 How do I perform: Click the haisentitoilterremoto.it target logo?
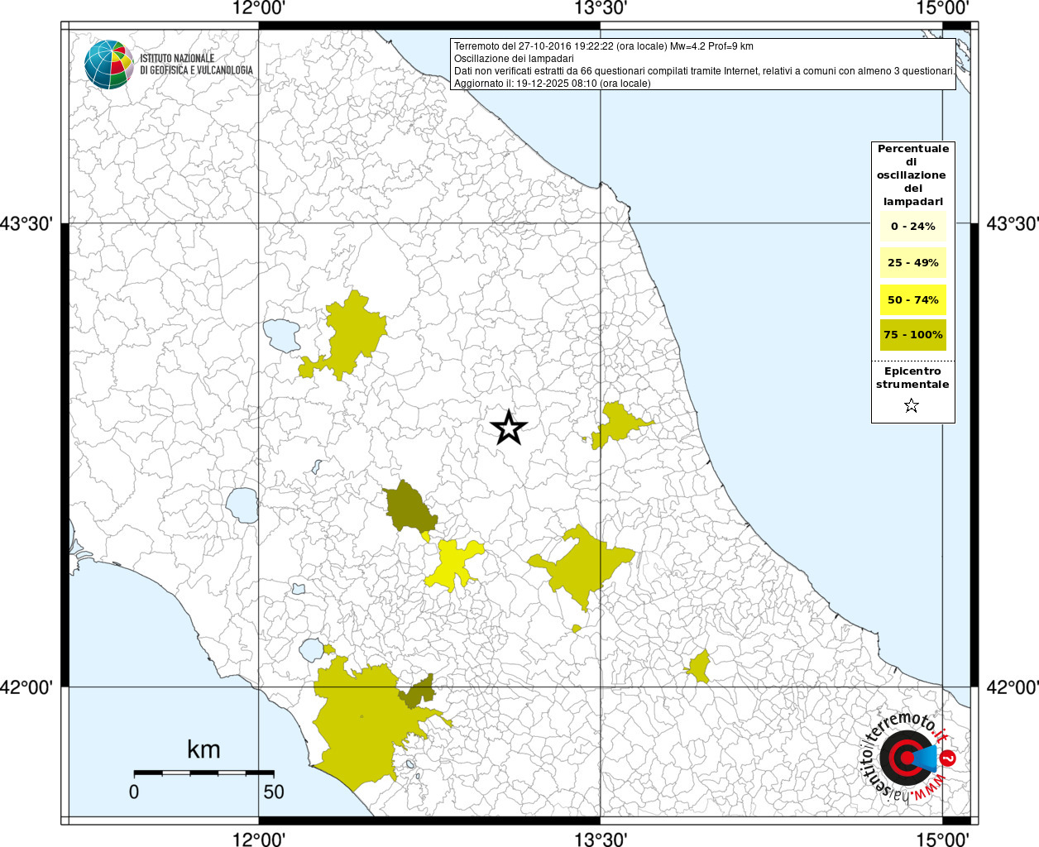coord(909,757)
